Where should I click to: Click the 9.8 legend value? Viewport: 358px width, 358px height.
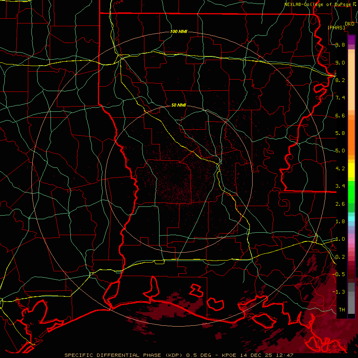(340, 45)
